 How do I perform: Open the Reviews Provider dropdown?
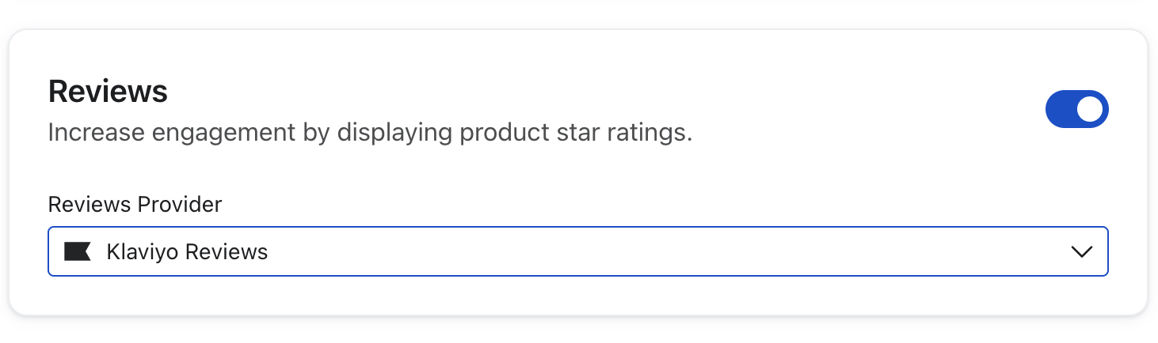(x=577, y=252)
